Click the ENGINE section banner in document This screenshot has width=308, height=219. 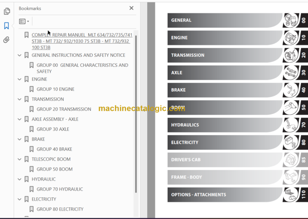[x=225, y=38]
